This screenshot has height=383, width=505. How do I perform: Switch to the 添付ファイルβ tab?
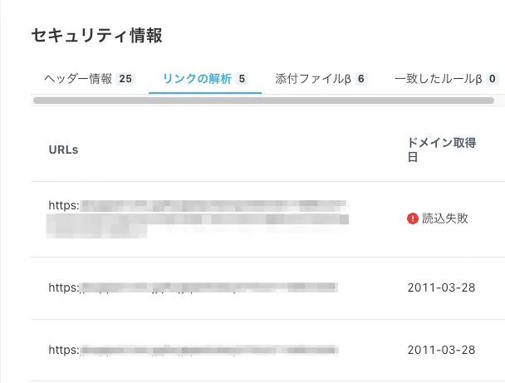click(x=315, y=79)
